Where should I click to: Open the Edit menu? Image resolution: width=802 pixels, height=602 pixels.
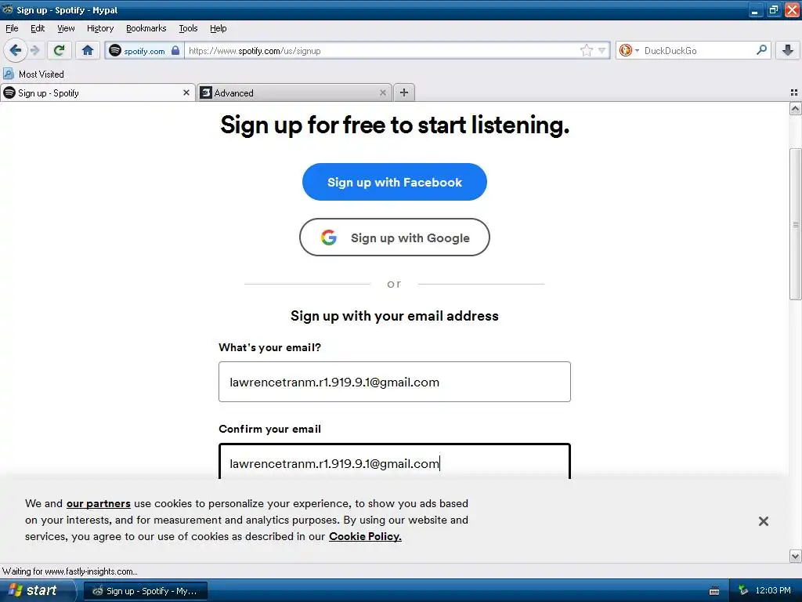[38, 28]
